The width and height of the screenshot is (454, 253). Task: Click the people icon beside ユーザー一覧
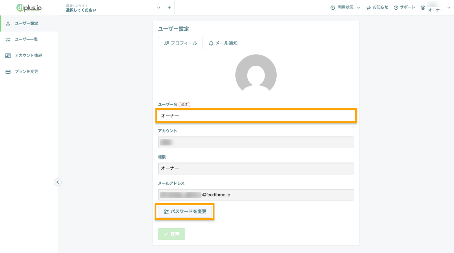(8, 39)
